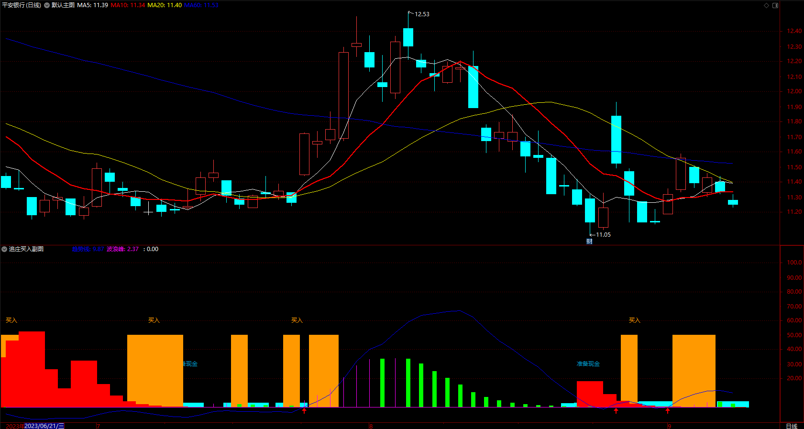The image size is (804, 429).
Task: Click the month 9 marker on time axis
Action: [x=670, y=426]
